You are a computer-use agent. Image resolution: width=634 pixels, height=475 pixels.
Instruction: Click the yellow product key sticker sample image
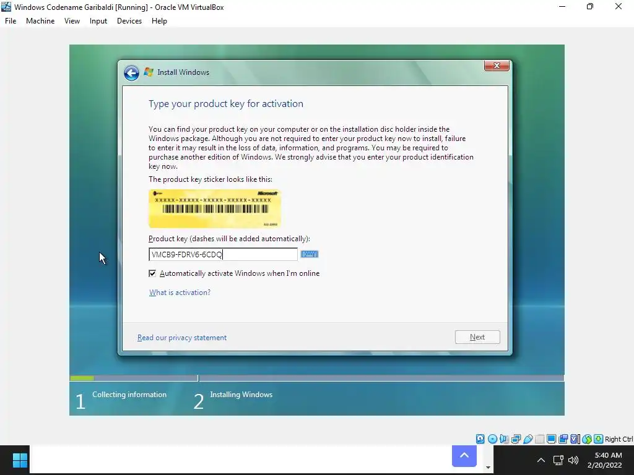tap(215, 209)
